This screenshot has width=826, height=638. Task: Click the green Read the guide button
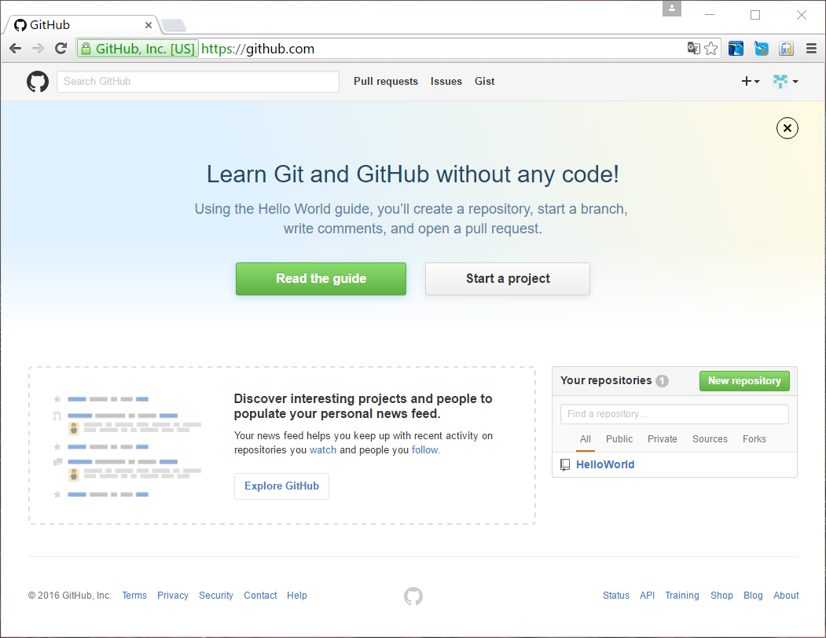pyautogui.click(x=321, y=279)
